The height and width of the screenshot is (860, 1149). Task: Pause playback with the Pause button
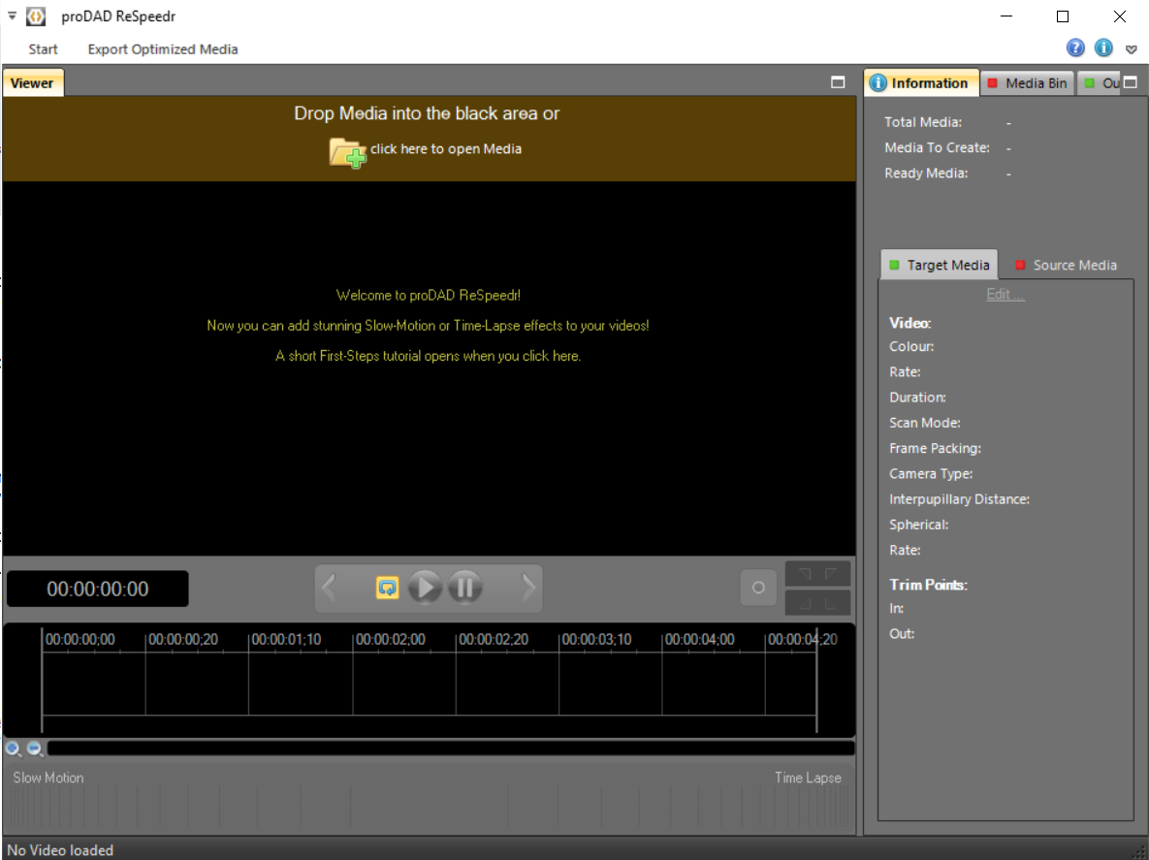pos(465,588)
